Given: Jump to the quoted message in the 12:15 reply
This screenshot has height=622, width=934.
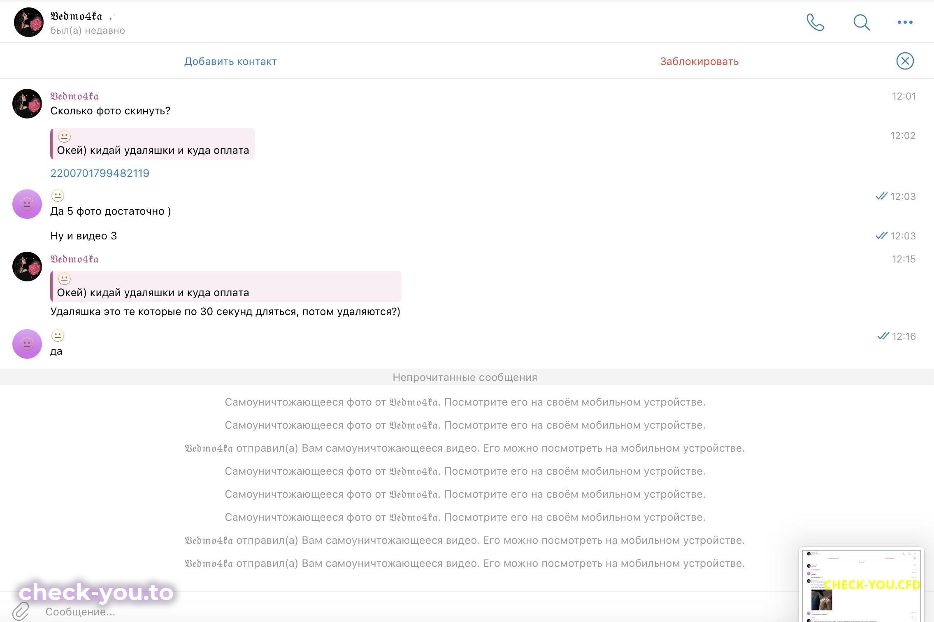Looking at the screenshot, I should pyautogui.click(x=226, y=286).
